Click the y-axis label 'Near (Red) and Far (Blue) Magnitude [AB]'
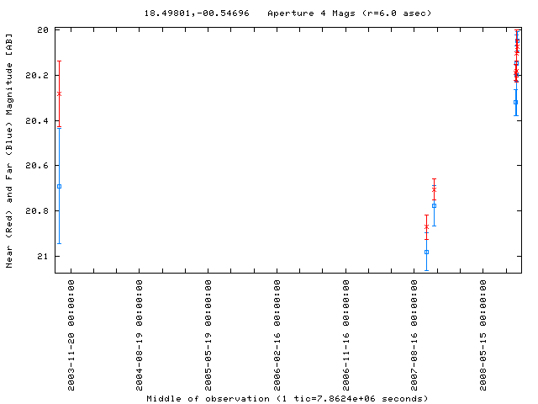Viewport: 538px width, 404px height. point(9,151)
